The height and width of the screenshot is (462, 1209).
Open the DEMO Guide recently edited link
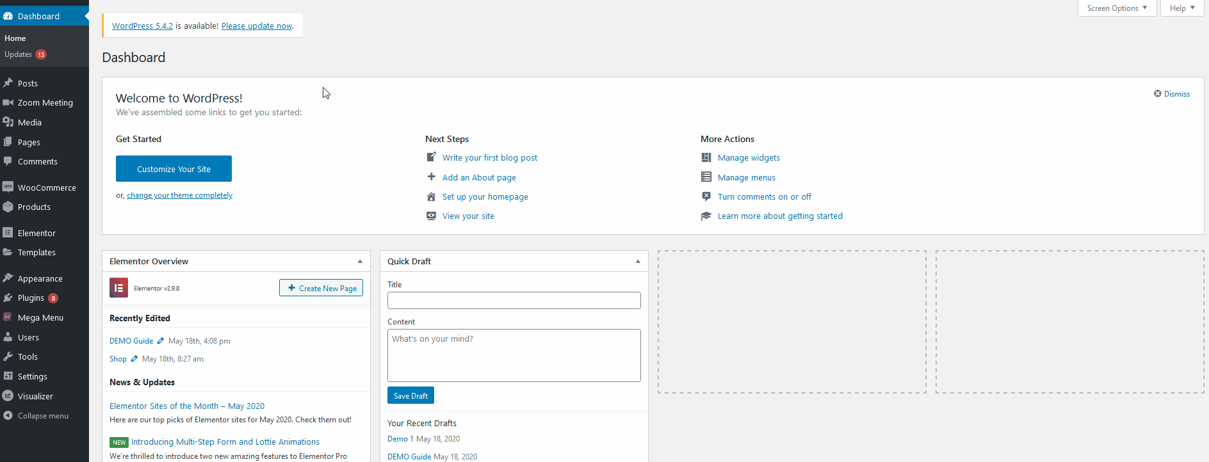pyautogui.click(x=131, y=341)
